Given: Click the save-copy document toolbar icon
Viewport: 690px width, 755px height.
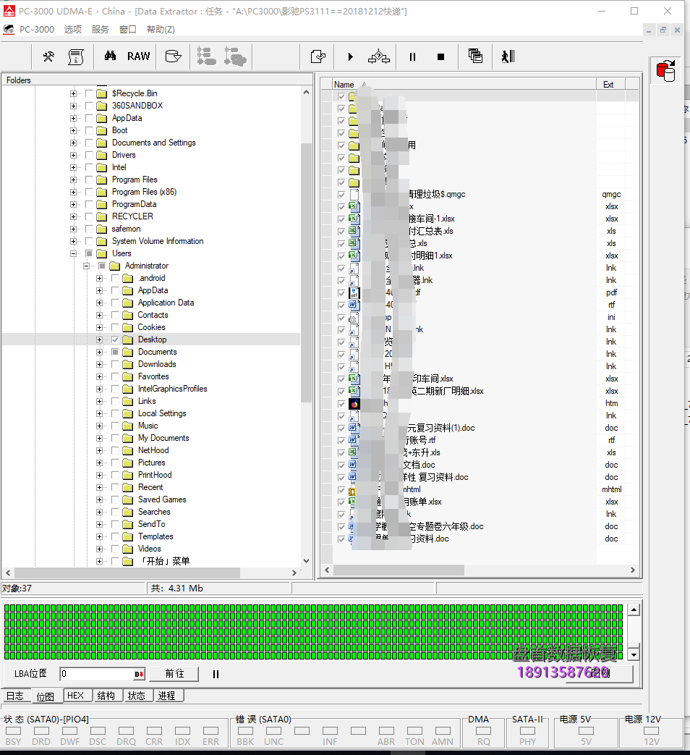Looking at the screenshot, I should coord(318,56).
